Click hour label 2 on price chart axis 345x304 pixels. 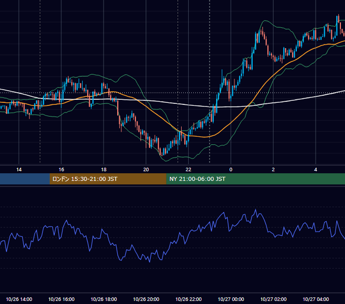click(x=273, y=170)
